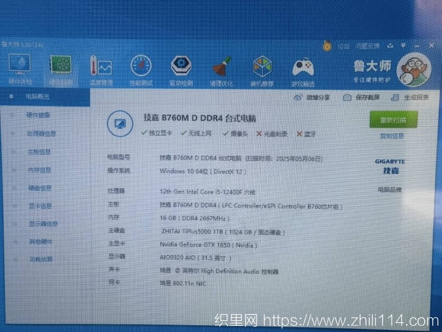Click the Windows 10 64位 OS value
442x332 pixels.
click(x=203, y=171)
